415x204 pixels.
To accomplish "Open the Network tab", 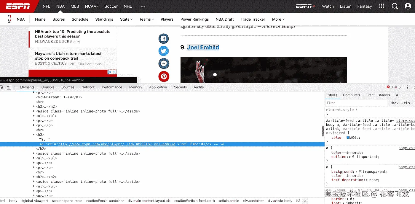I will click(x=88, y=87).
